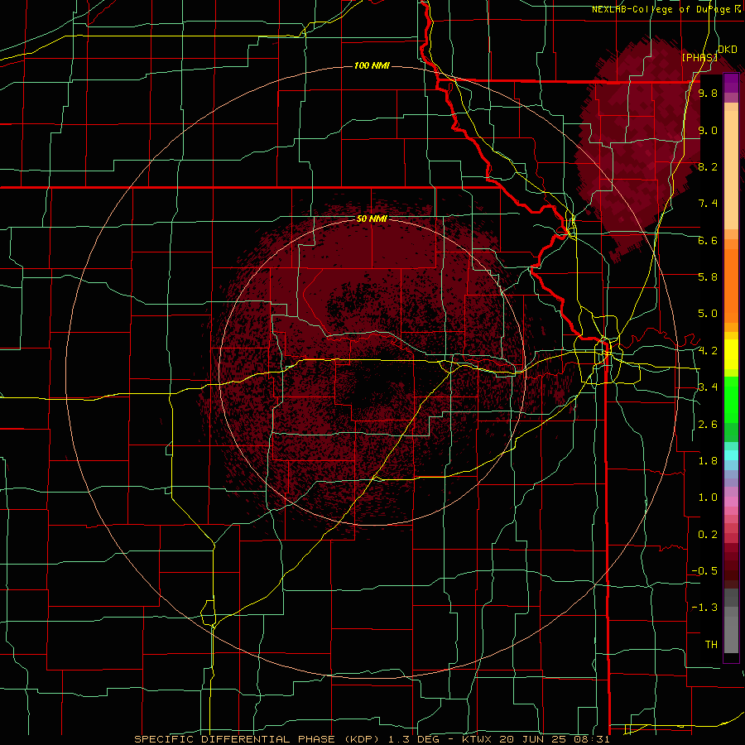Screen dimensions: 745x745
Task: Pick the pink color bar segment near 1.0
Action: tap(731, 502)
